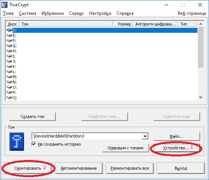The image size is (209, 180).
Task: Select the P: drive slot icon
Action: point(9,92)
